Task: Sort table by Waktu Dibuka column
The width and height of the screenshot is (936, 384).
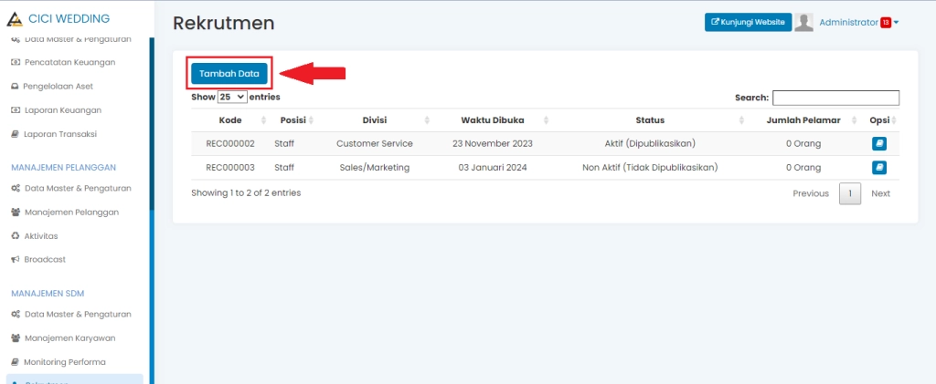Action: 493,120
